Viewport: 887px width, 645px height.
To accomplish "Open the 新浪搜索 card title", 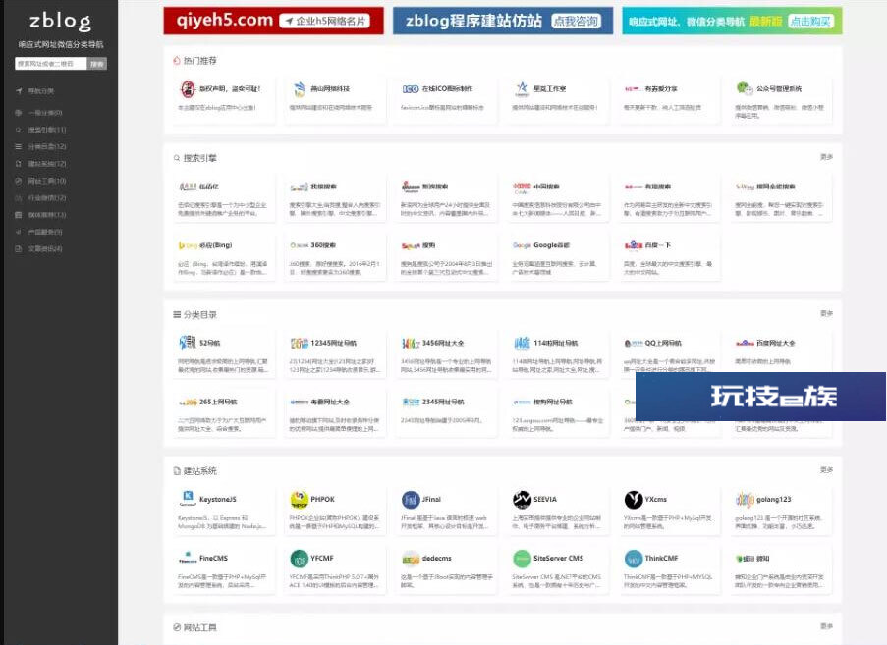I will (435, 187).
